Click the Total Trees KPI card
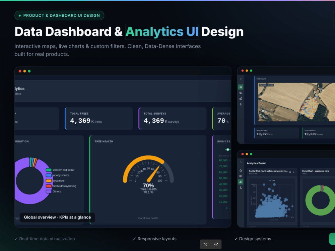The image size is (335, 251). click(x=99, y=118)
